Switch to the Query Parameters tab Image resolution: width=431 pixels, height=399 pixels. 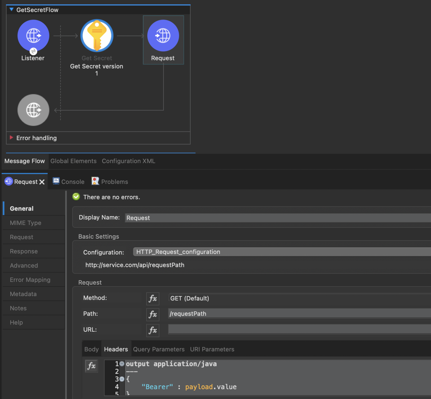click(x=159, y=349)
